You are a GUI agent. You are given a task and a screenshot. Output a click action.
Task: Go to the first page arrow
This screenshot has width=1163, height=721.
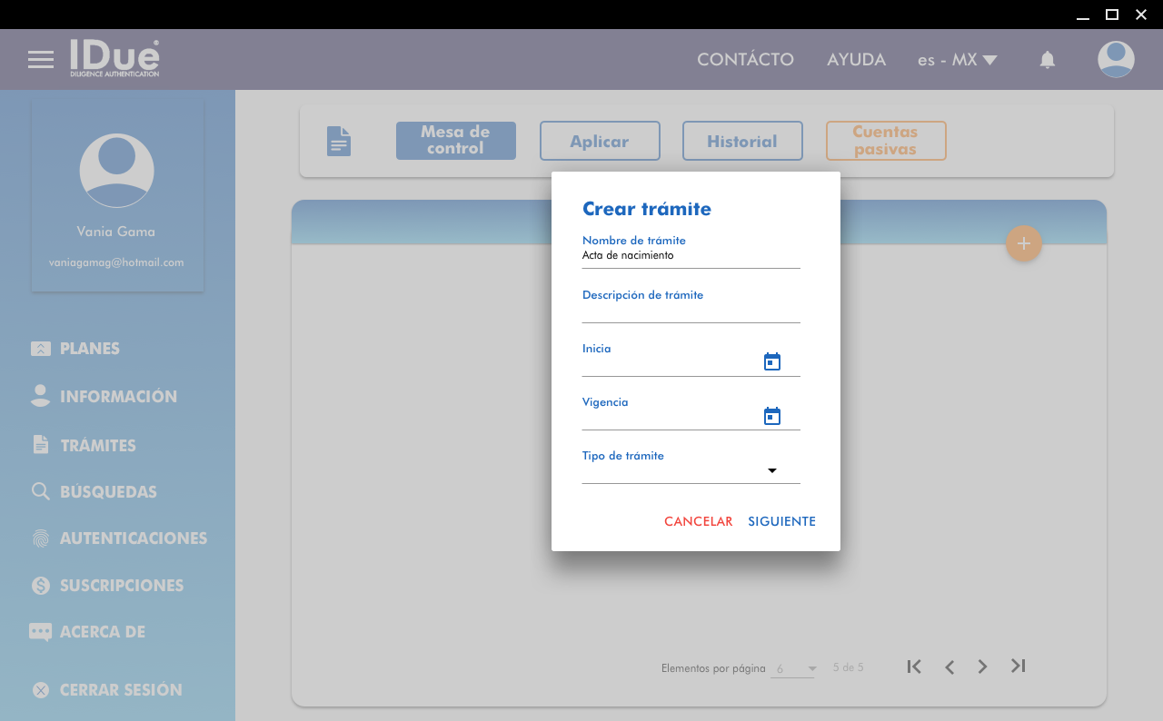tap(914, 667)
